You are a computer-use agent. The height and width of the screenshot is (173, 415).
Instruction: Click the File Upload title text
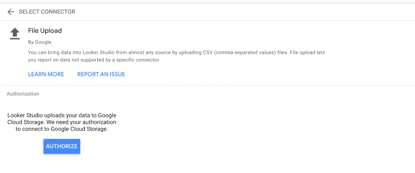pyautogui.click(x=45, y=31)
